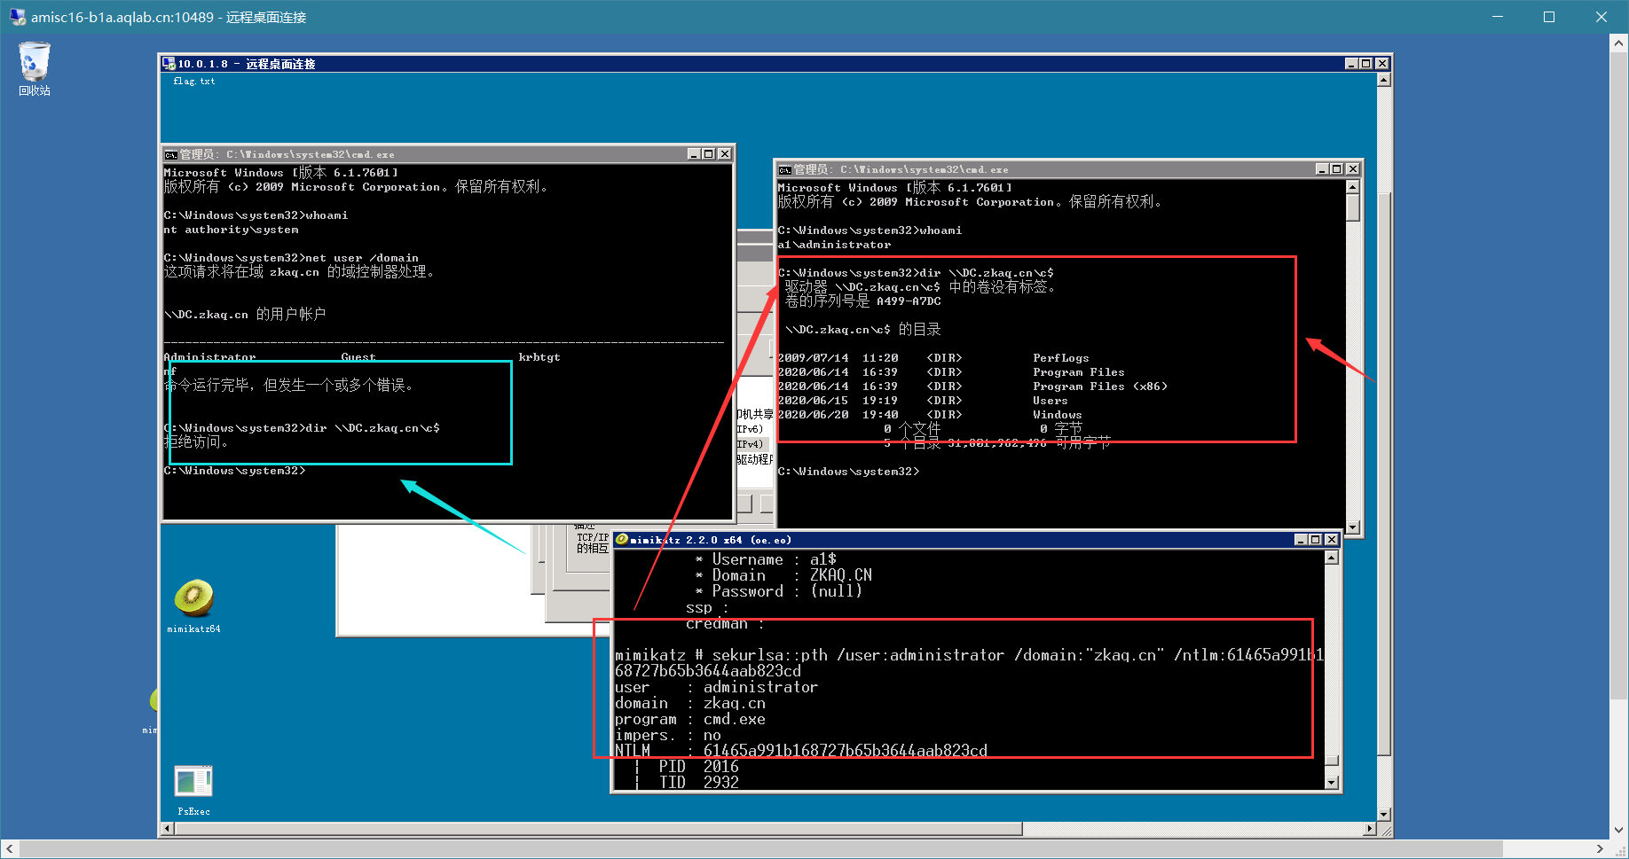The width and height of the screenshot is (1629, 859).
Task: Click the 'krbtgt' account name in left cmd
Action: (539, 357)
